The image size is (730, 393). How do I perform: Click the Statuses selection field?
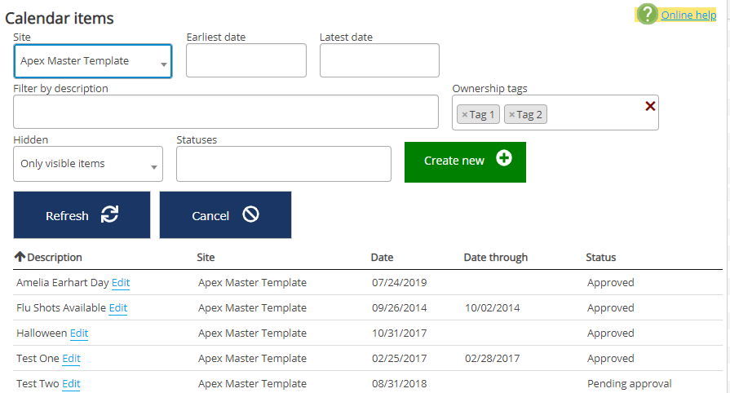coord(283,164)
